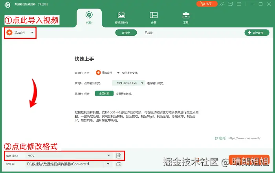Screen dimensions: 275x173
Task: Click the orange plus icon in step 1 guide
Action: [x=98, y=73]
